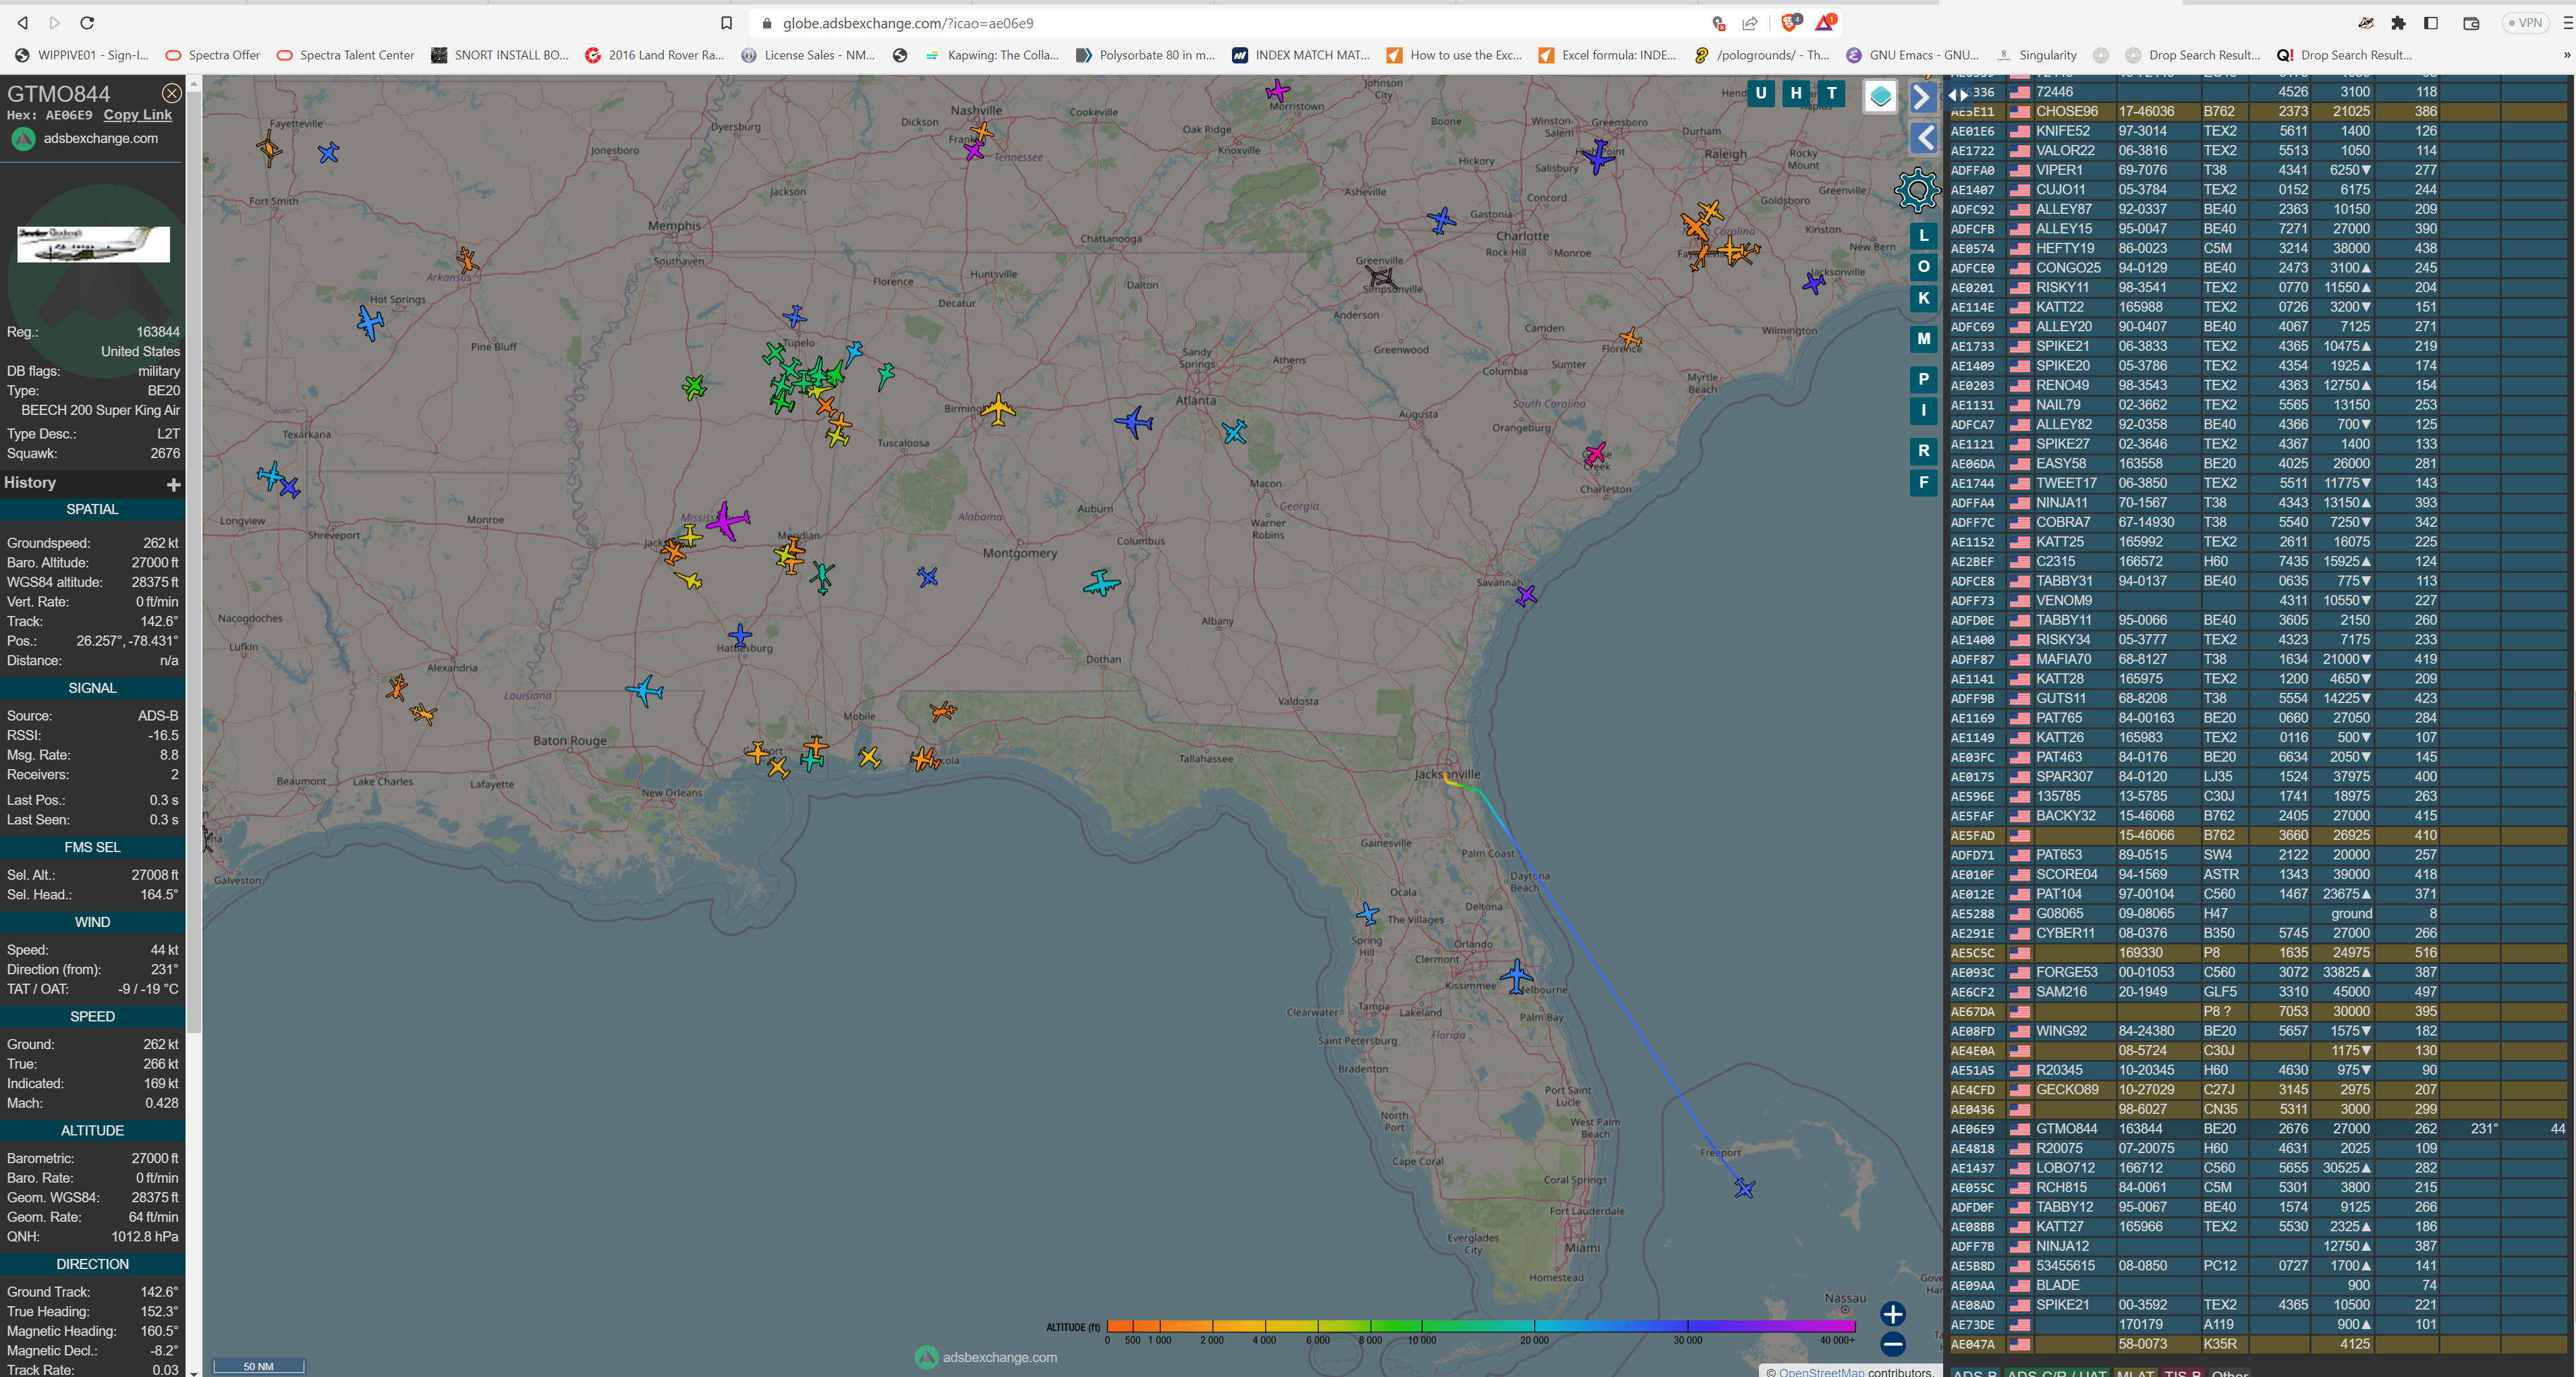
Task: Open browser extensions puzzle icon
Action: pyautogui.click(x=2398, y=23)
